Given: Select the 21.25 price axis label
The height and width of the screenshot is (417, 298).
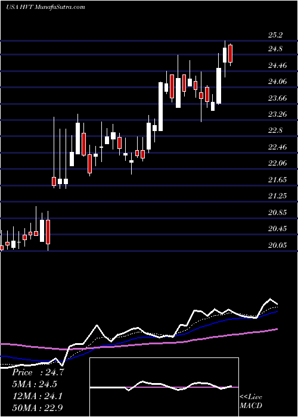Looking at the screenshot, I should tap(278, 196).
